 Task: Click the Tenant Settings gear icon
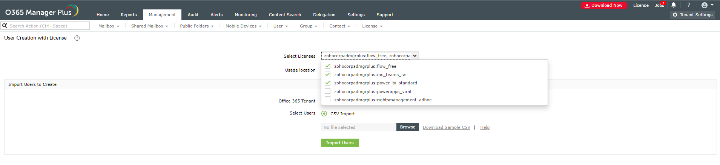675,15
